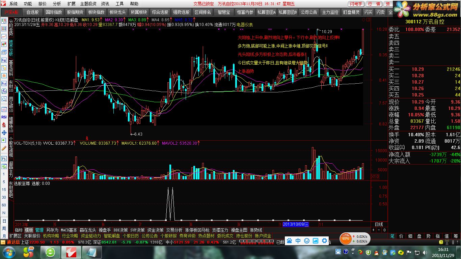Viewport: 461px width, 259px height.
Task: Open the 报价 menu
Action: tap(43, 4)
